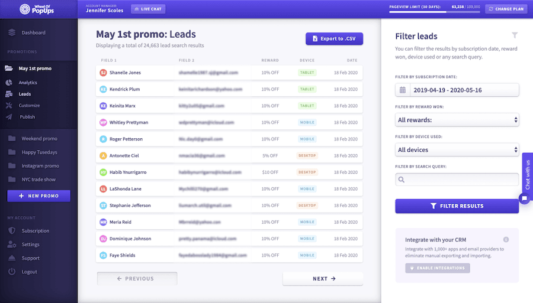
Task: Open the subscription date range picker
Action: click(x=463, y=90)
